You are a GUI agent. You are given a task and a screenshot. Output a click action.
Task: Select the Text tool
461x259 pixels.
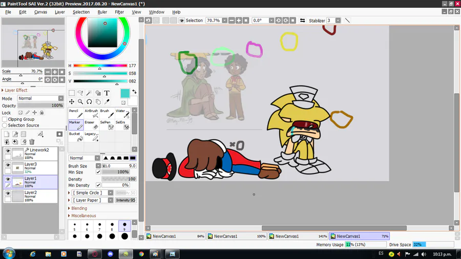(107, 93)
